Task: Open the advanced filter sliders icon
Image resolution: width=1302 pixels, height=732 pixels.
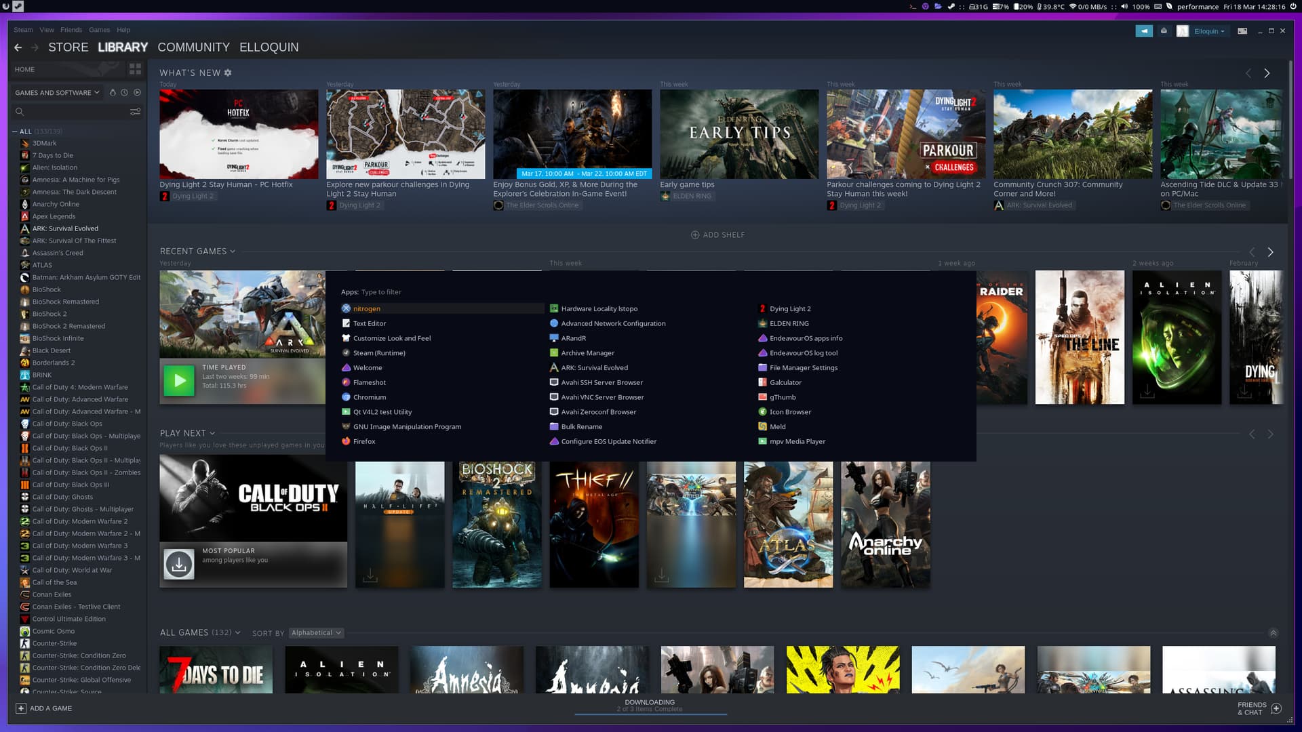Action: point(135,112)
